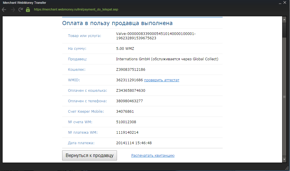This screenshot has width=290, height=171.
Task: Click the window resize grip corner
Action: point(287,168)
